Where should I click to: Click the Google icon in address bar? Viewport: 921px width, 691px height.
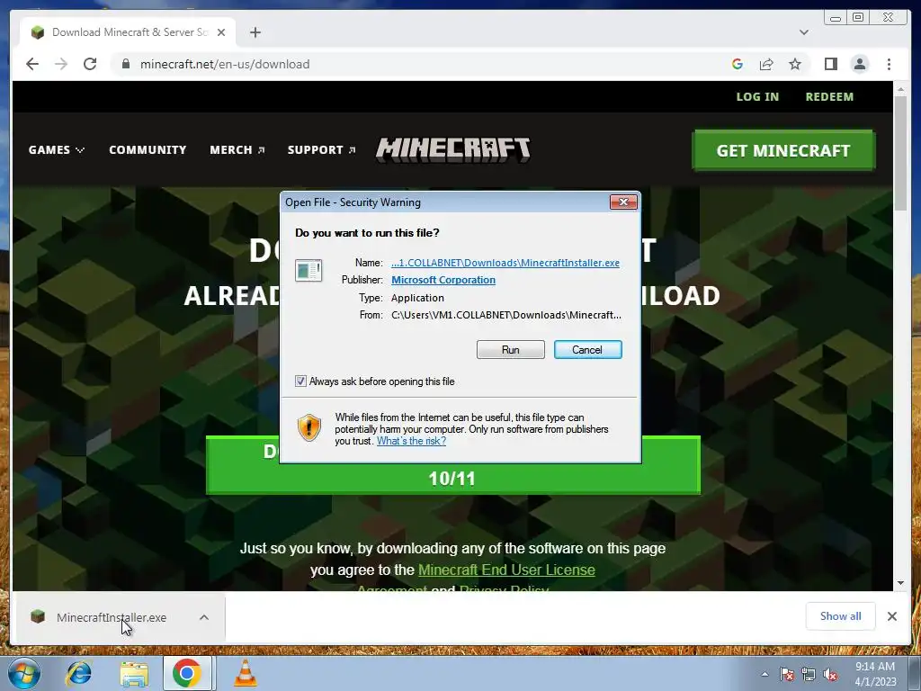(738, 64)
